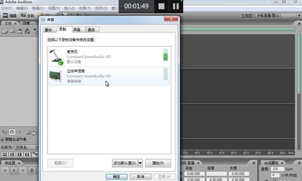
Task: Open the Session Properties panel options arrow
Action: point(299,163)
